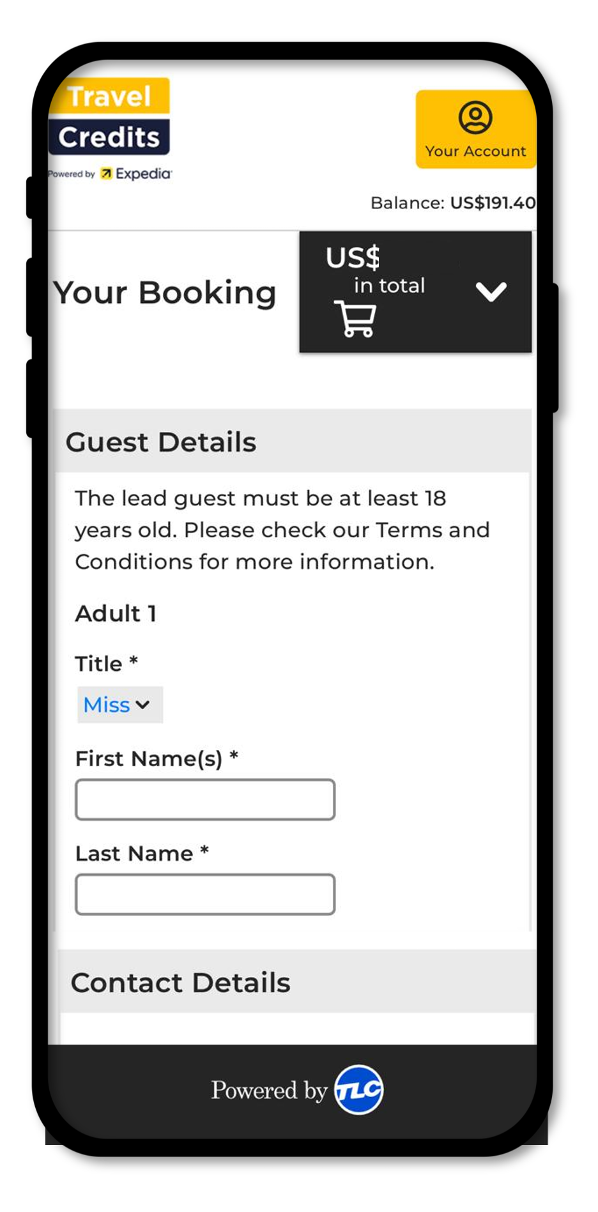The image size is (598, 1212).
Task: Click the Terms and Conditions notice text
Action: tap(282, 530)
